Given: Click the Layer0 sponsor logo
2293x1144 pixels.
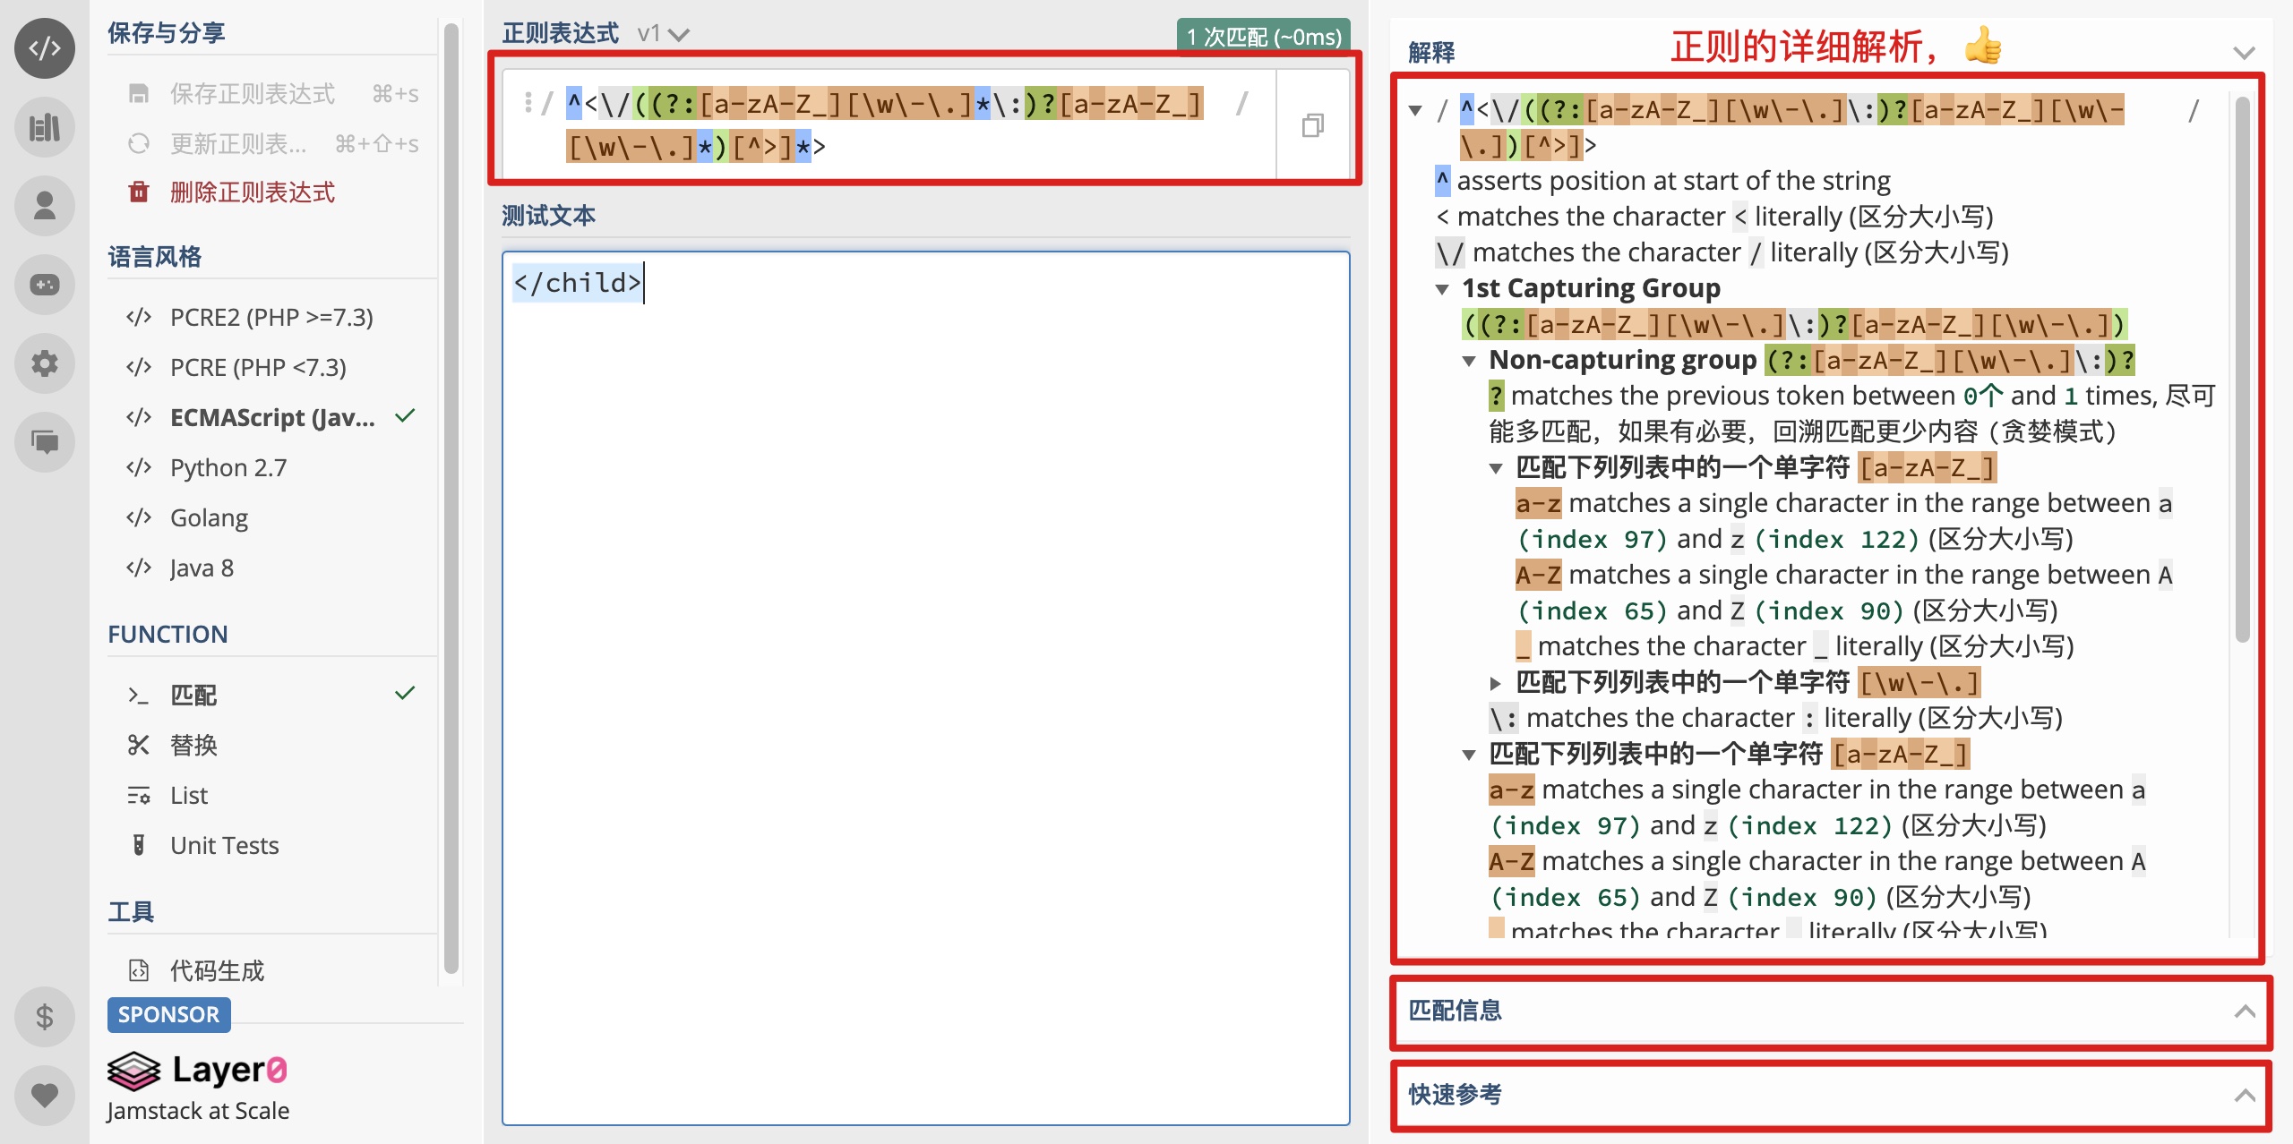Looking at the screenshot, I should click(197, 1071).
